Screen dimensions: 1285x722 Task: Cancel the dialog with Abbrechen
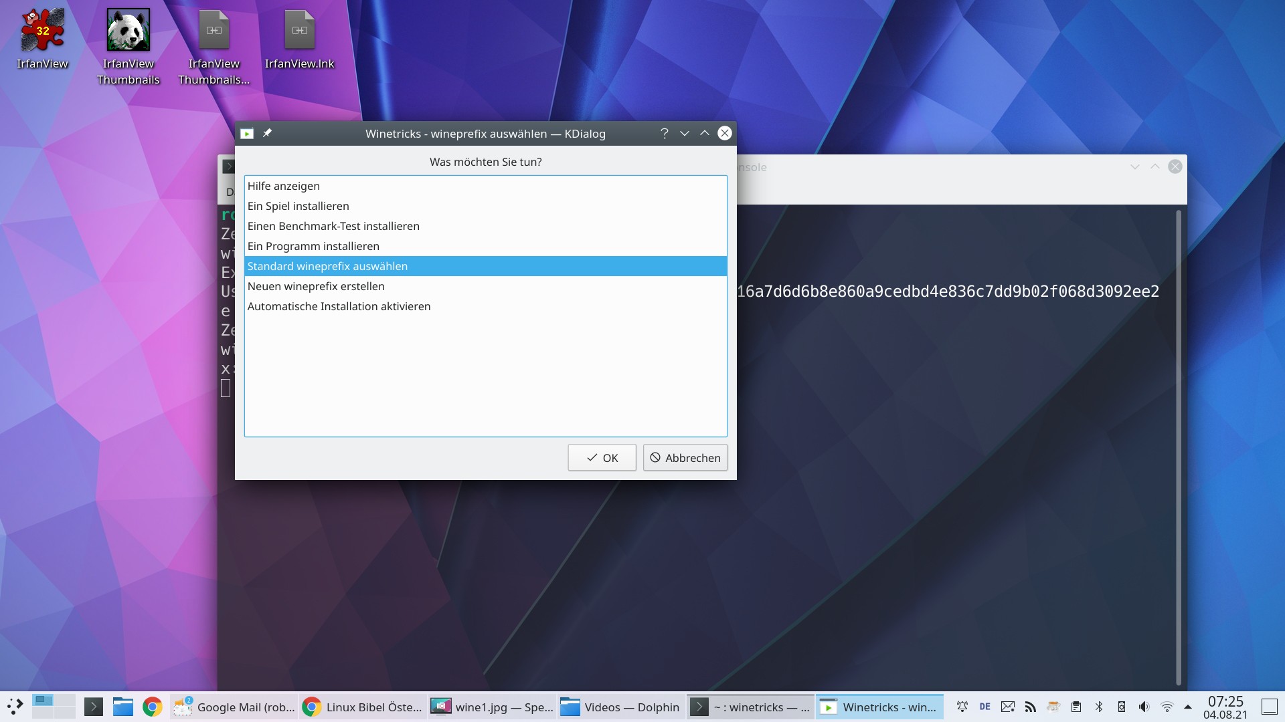point(685,457)
